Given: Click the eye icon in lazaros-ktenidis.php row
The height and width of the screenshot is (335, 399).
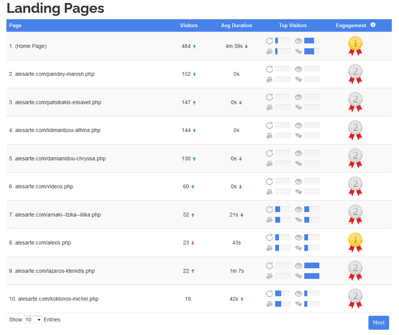Looking at the screenshot, I should pyautogui.click(x=298, y=266).
